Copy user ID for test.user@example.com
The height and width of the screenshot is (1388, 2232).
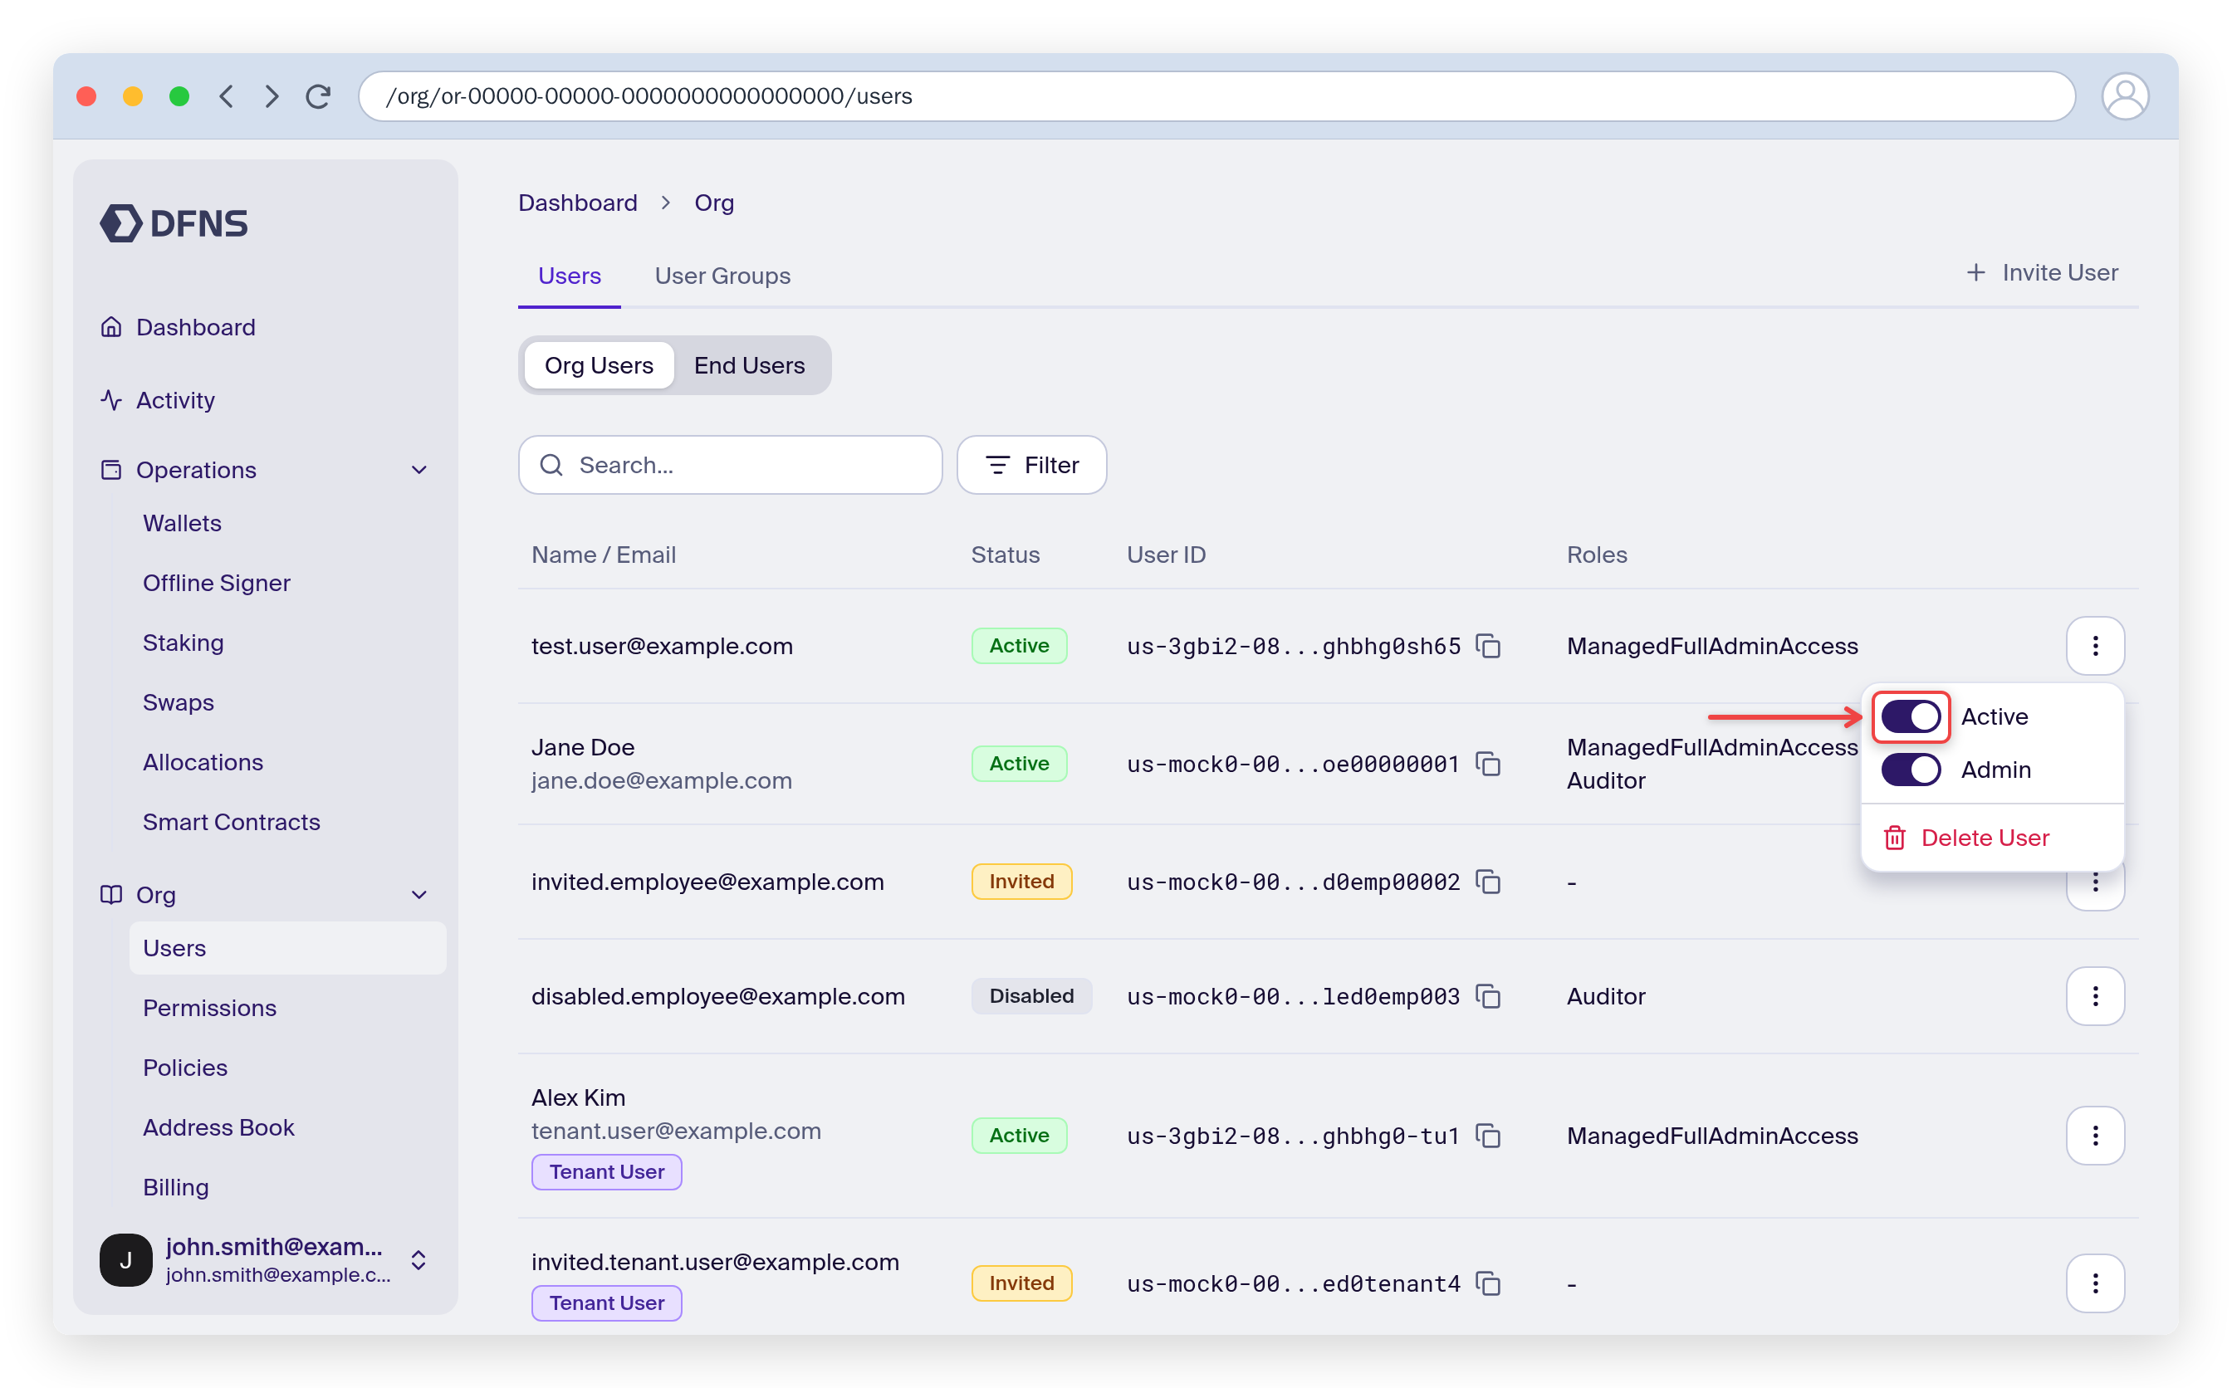point(1488,646)
